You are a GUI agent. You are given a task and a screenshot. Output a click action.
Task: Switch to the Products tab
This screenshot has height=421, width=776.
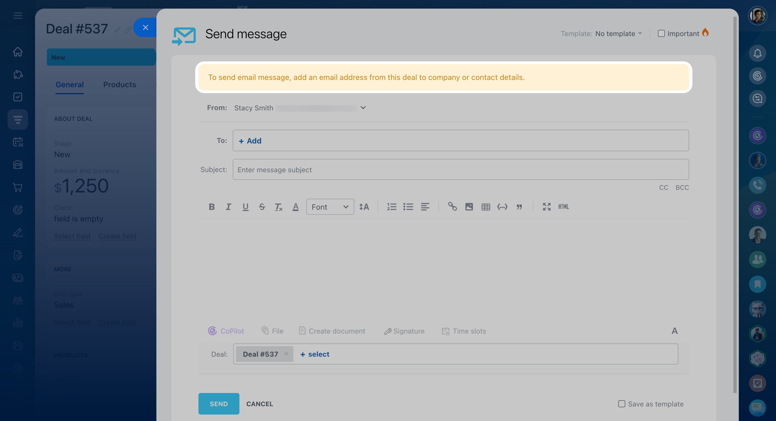[120, 85]
